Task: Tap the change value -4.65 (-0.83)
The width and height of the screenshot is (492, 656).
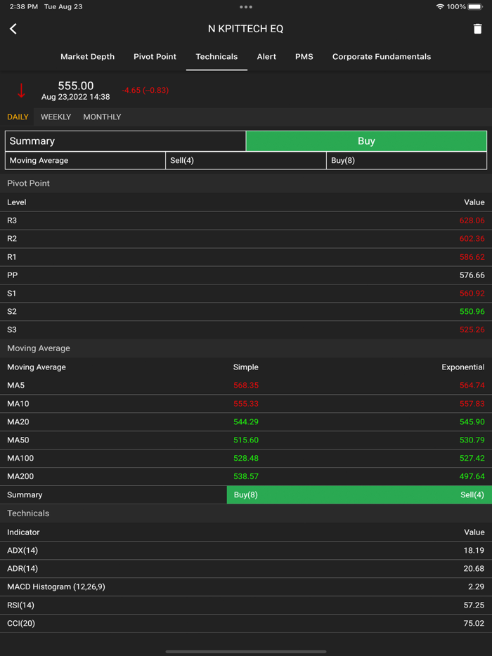Action: (145, 91)
